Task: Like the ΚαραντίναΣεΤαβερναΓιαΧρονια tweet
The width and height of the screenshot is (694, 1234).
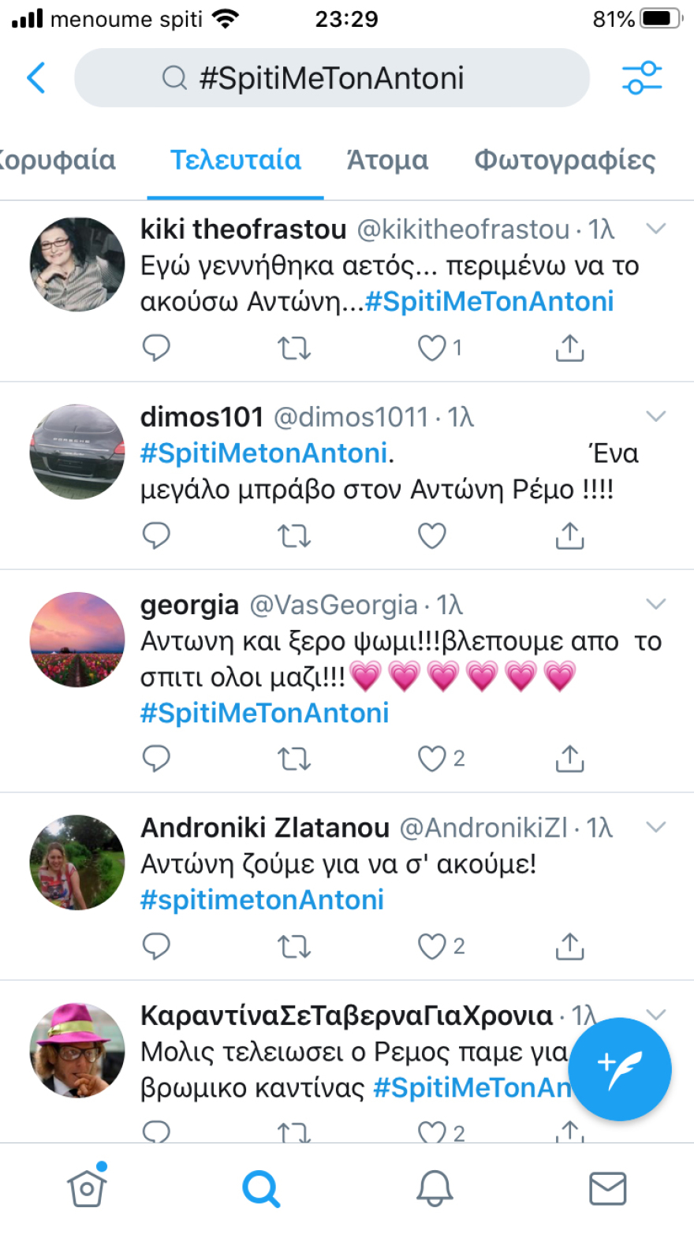Action: point(431,1132)
